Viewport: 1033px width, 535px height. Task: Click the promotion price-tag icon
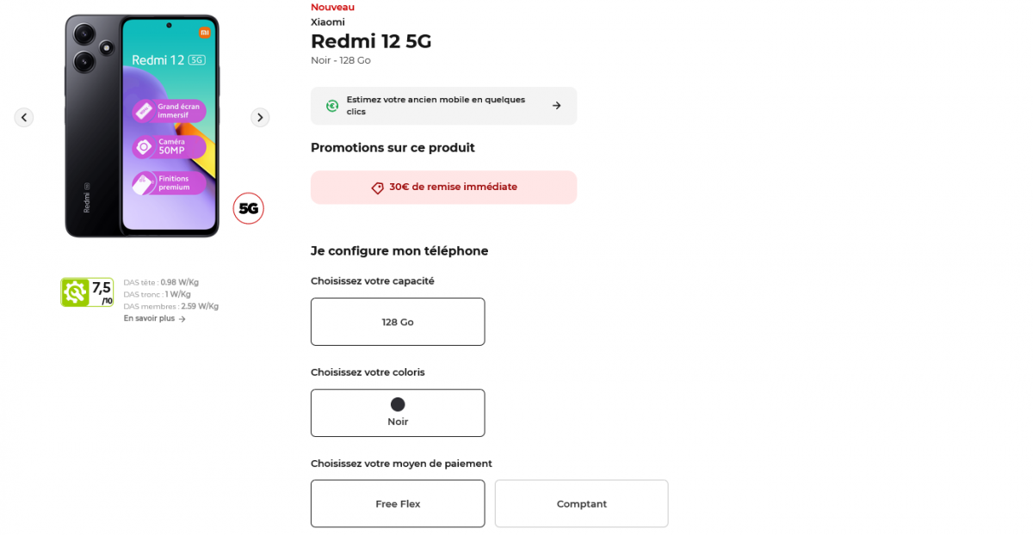[x=377, y=188]
